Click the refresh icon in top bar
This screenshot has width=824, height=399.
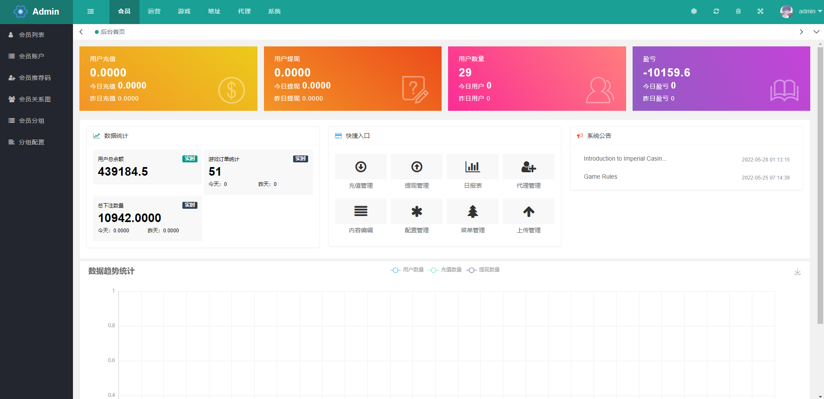[716, 12]
